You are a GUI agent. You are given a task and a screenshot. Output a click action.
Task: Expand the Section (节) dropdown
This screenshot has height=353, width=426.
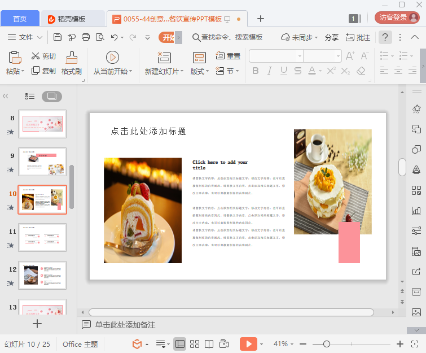(x=237, y=71)
